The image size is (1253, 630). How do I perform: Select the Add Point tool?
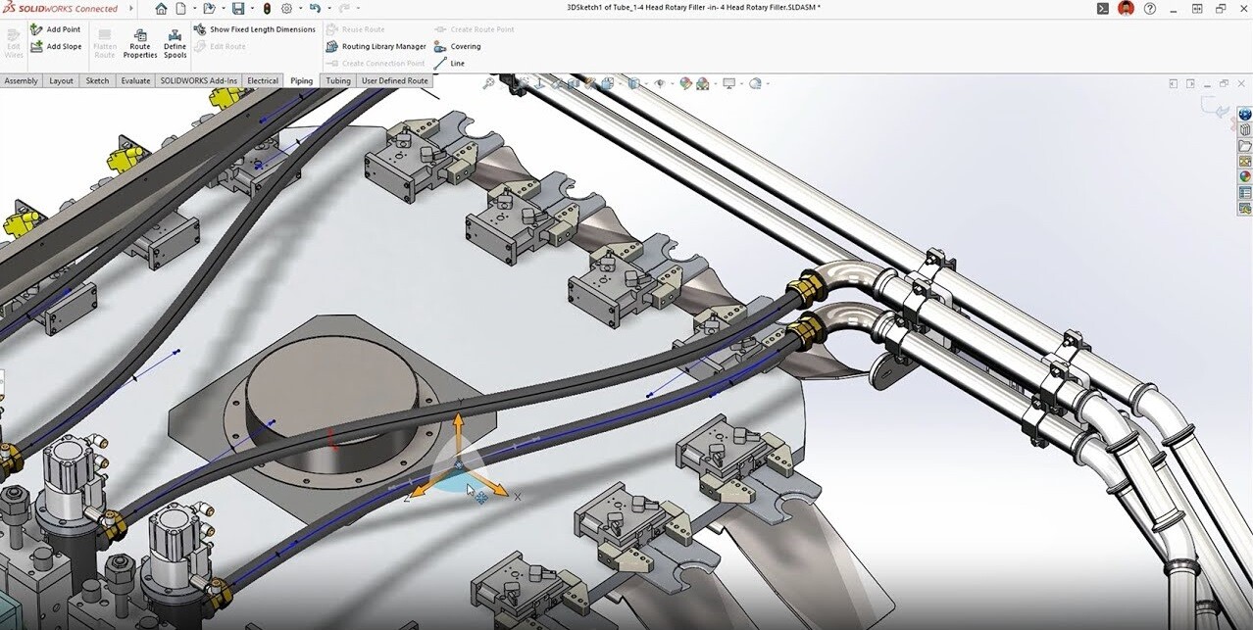(62, 28)
